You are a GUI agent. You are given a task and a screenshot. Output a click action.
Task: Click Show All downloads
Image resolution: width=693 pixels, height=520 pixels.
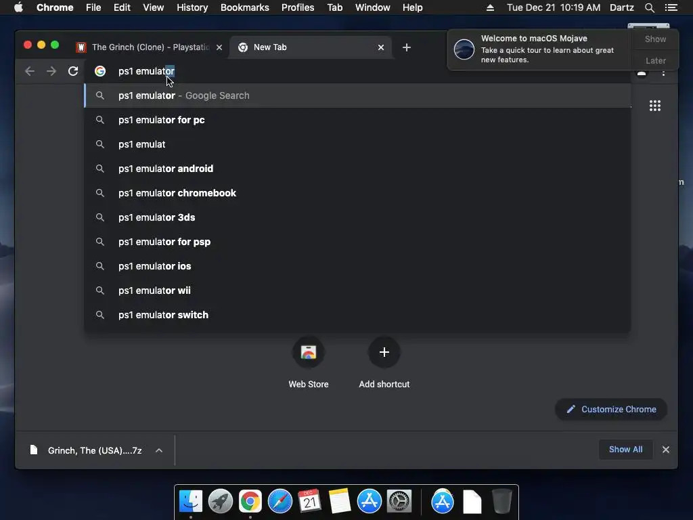tap(625, 450)
